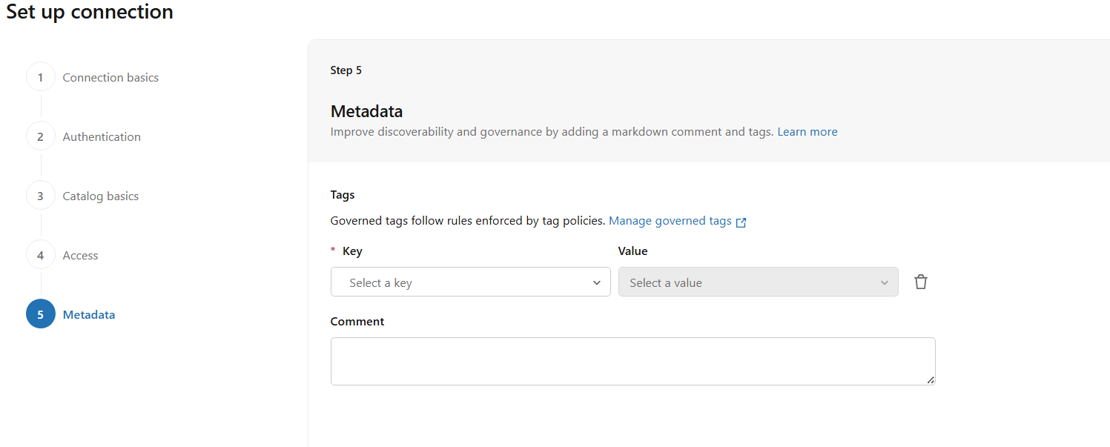
Task: Select the step 3 number circle
Action: 41,196
